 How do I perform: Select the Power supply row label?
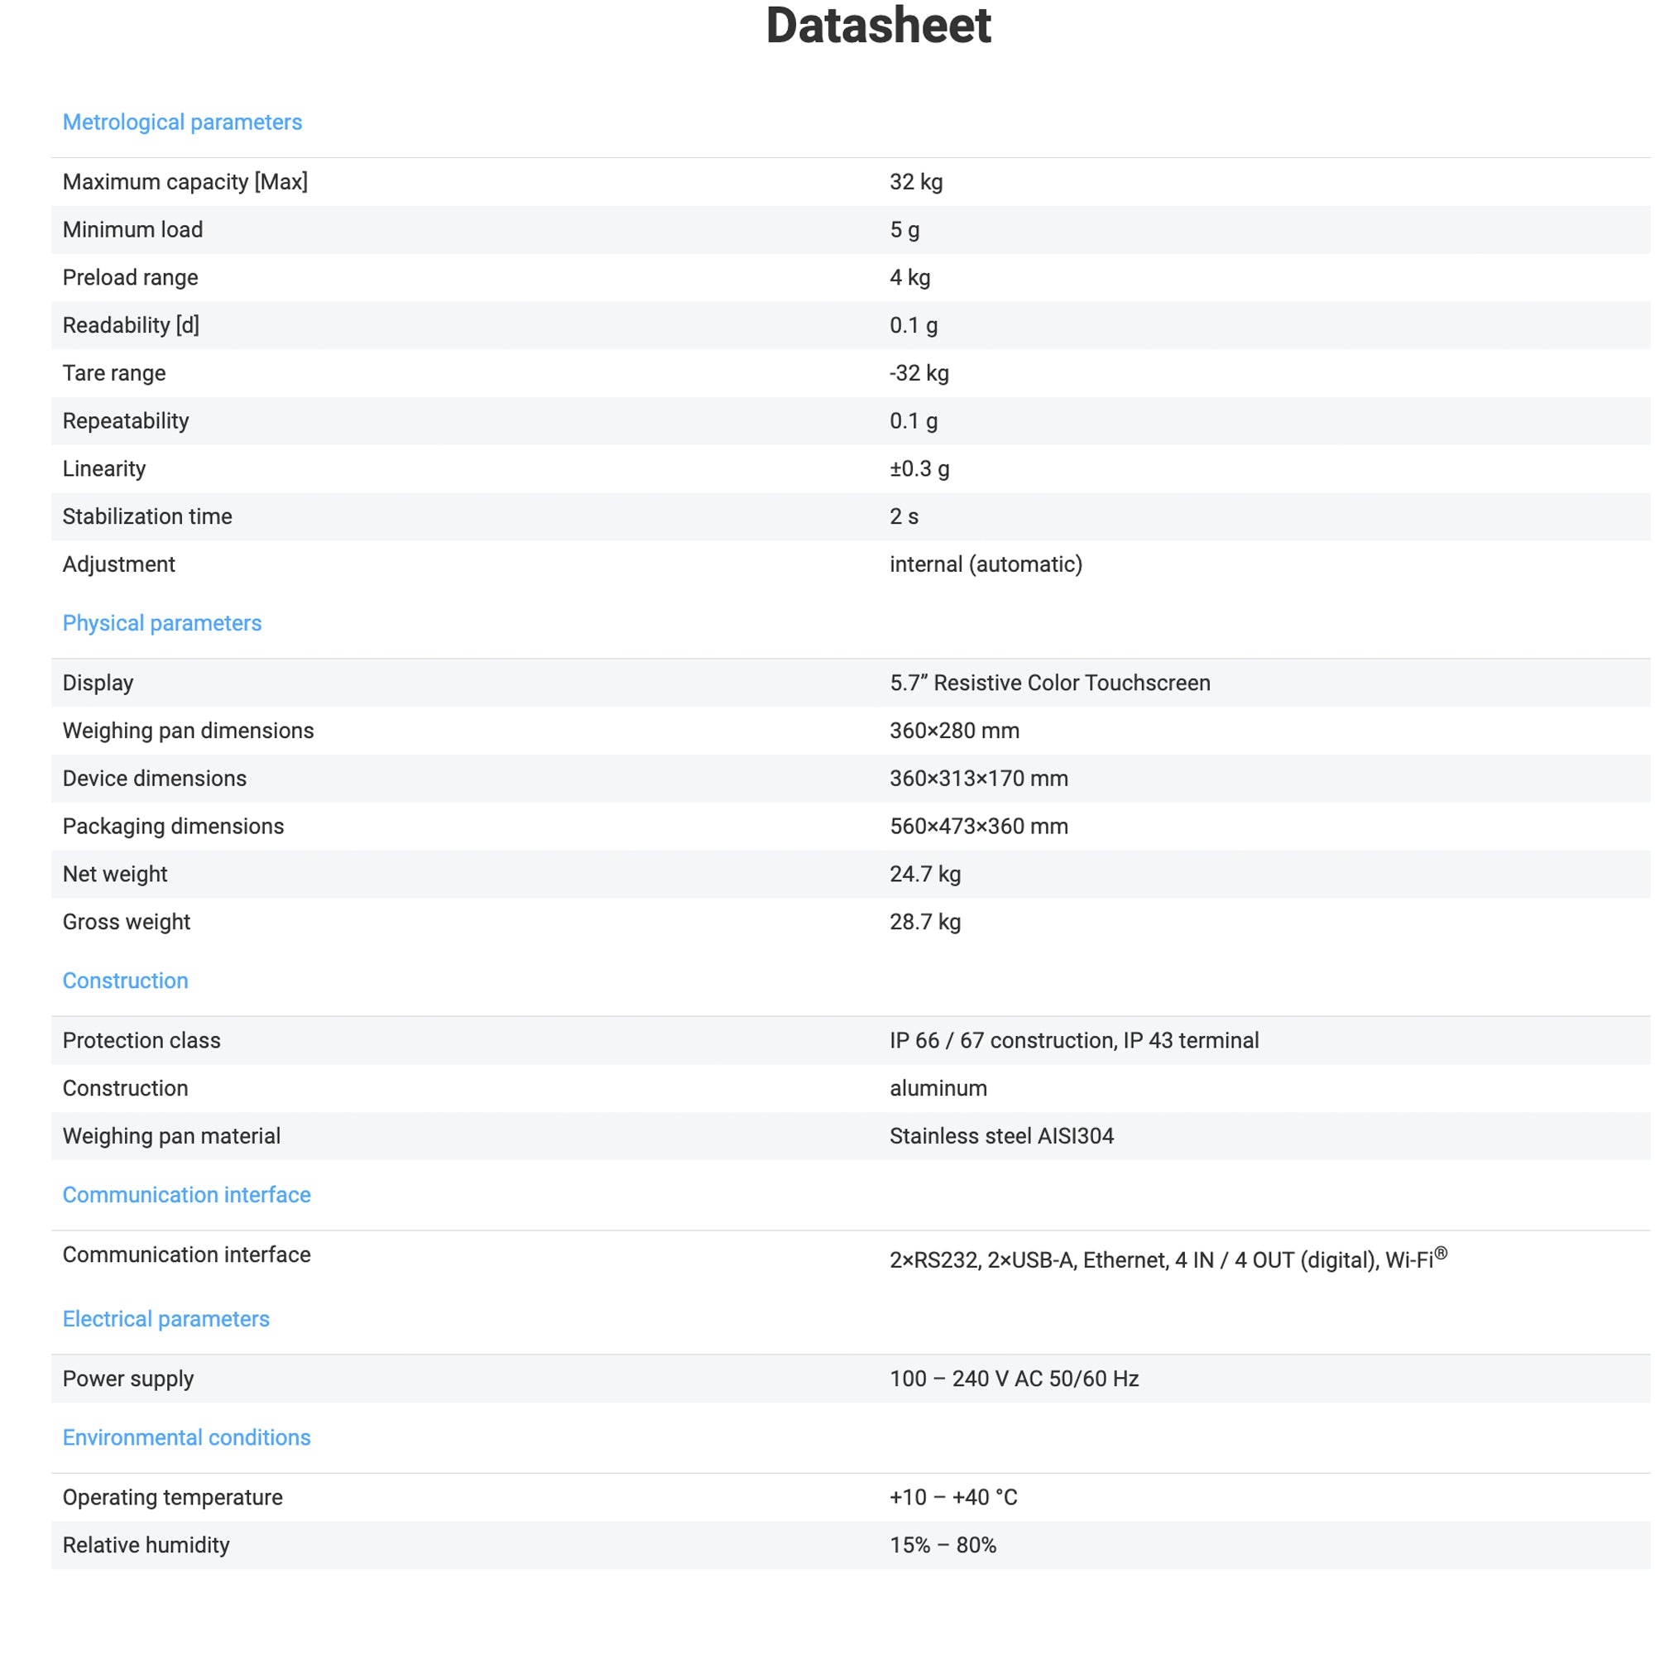(127, 1379)
